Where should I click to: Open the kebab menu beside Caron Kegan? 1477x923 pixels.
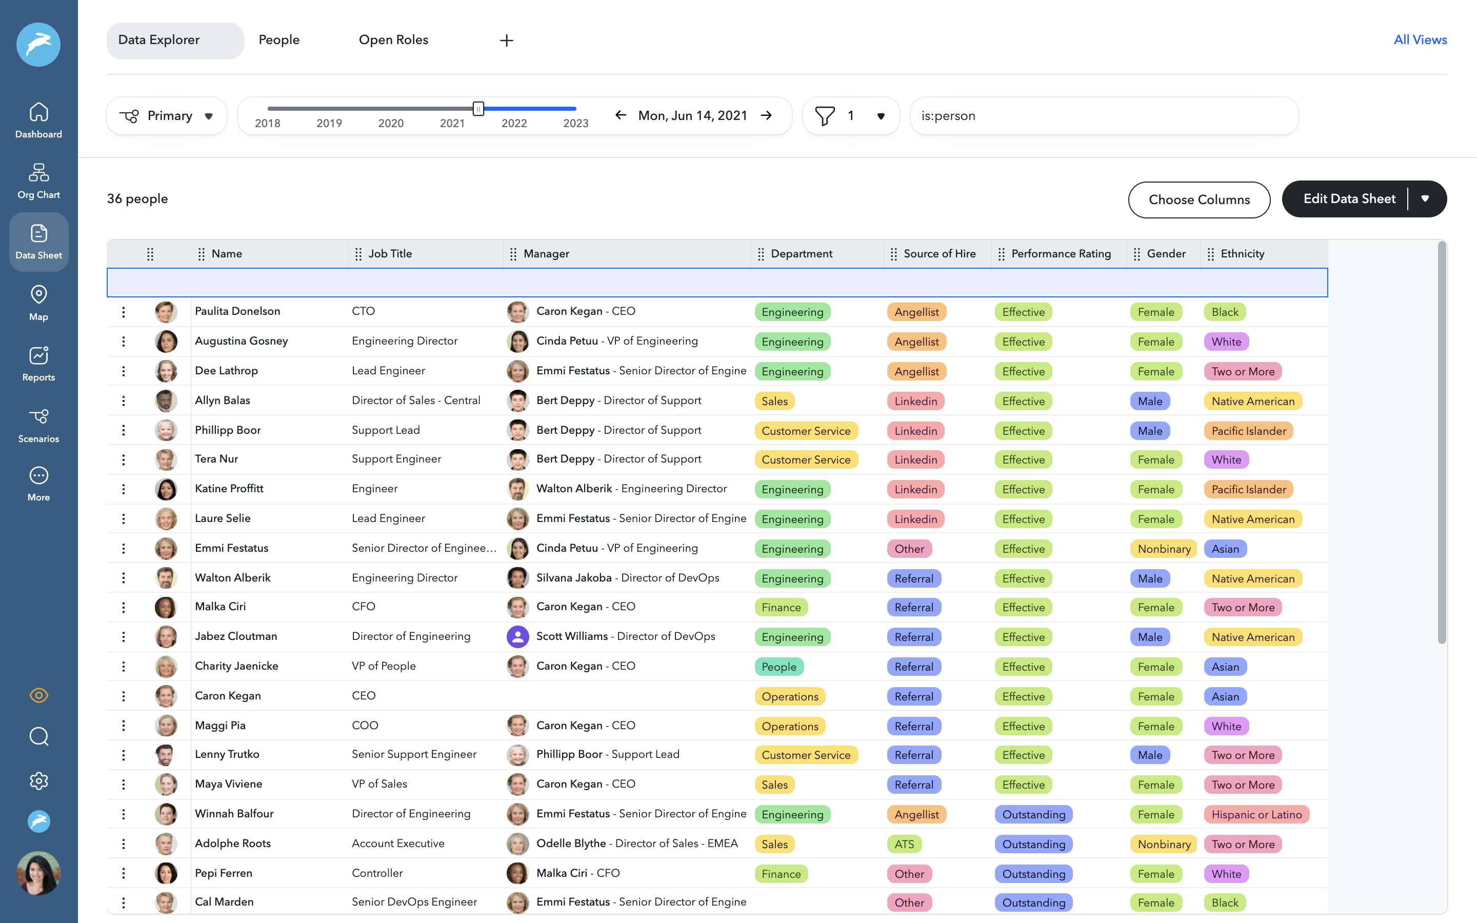click(124, 696)
